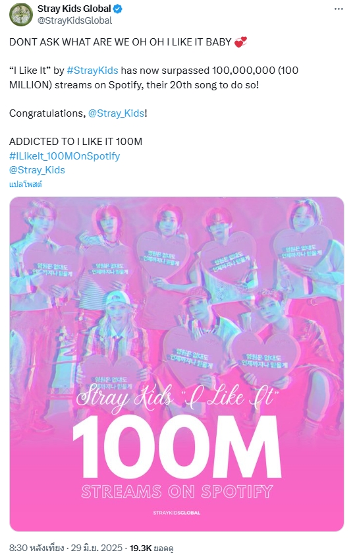This screenshot has width=351, height=557.
Task: Click the Stray Kids "I Like It" script title
Action: pos(176,396)
